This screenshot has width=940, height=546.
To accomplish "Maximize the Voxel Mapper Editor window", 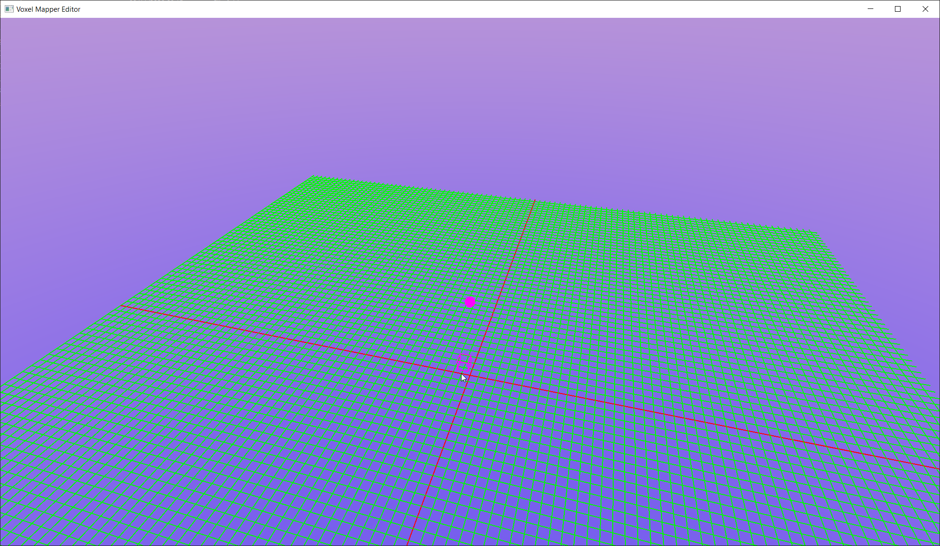I will pyautogui.click(x=898, y=9).
